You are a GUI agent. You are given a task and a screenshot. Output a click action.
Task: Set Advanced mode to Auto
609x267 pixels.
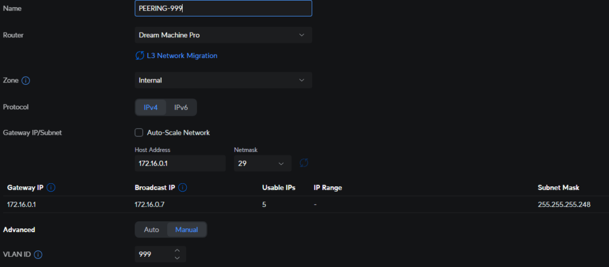(152, 230)
